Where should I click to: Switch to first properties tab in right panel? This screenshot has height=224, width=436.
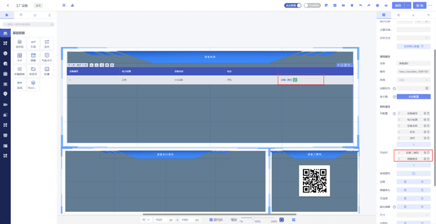[x=384, y=15]
